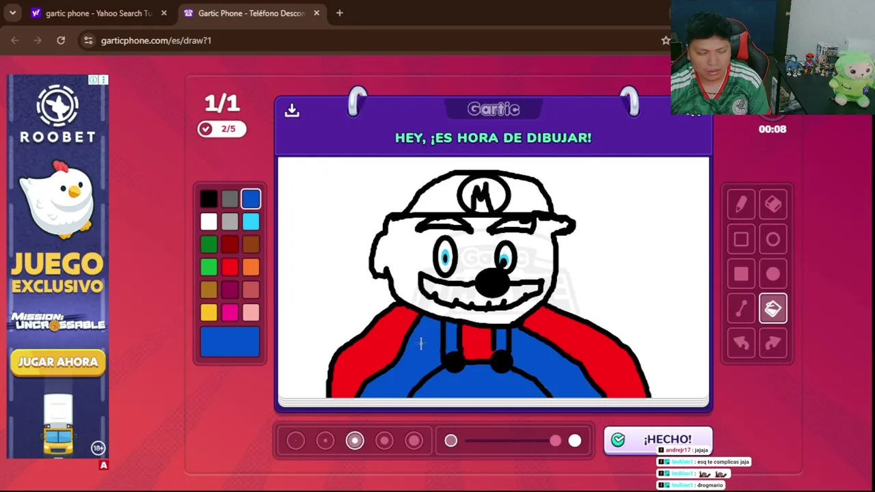Screen dimensions: 875x492
Task: Click the red AdChoices icon below the ad
Action: pos(104,465)
